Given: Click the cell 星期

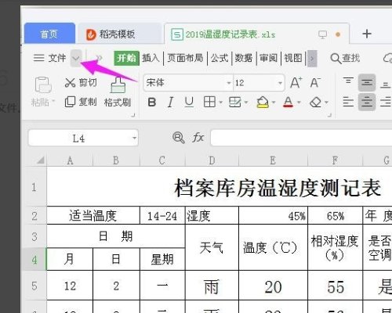Looking at the screenshot, I should click(162, 259).
